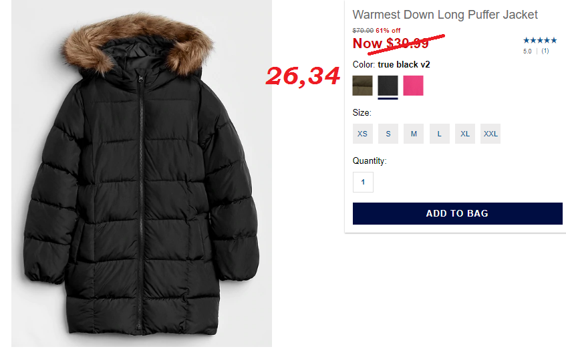Choose size L
Viewport: 566px width, 355px height.
439,134
